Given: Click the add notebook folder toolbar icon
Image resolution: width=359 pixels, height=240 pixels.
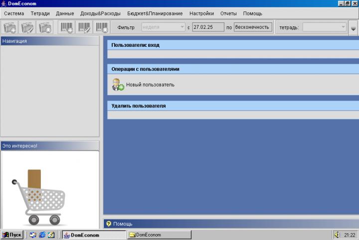Looking at the screenshot, I should (x=10, y=27).
